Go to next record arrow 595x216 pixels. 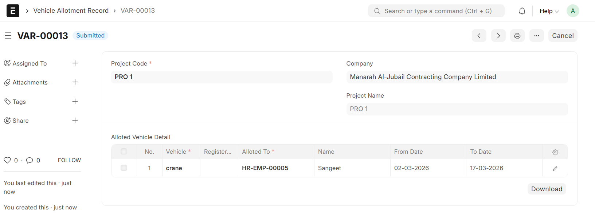coord(498,36)
